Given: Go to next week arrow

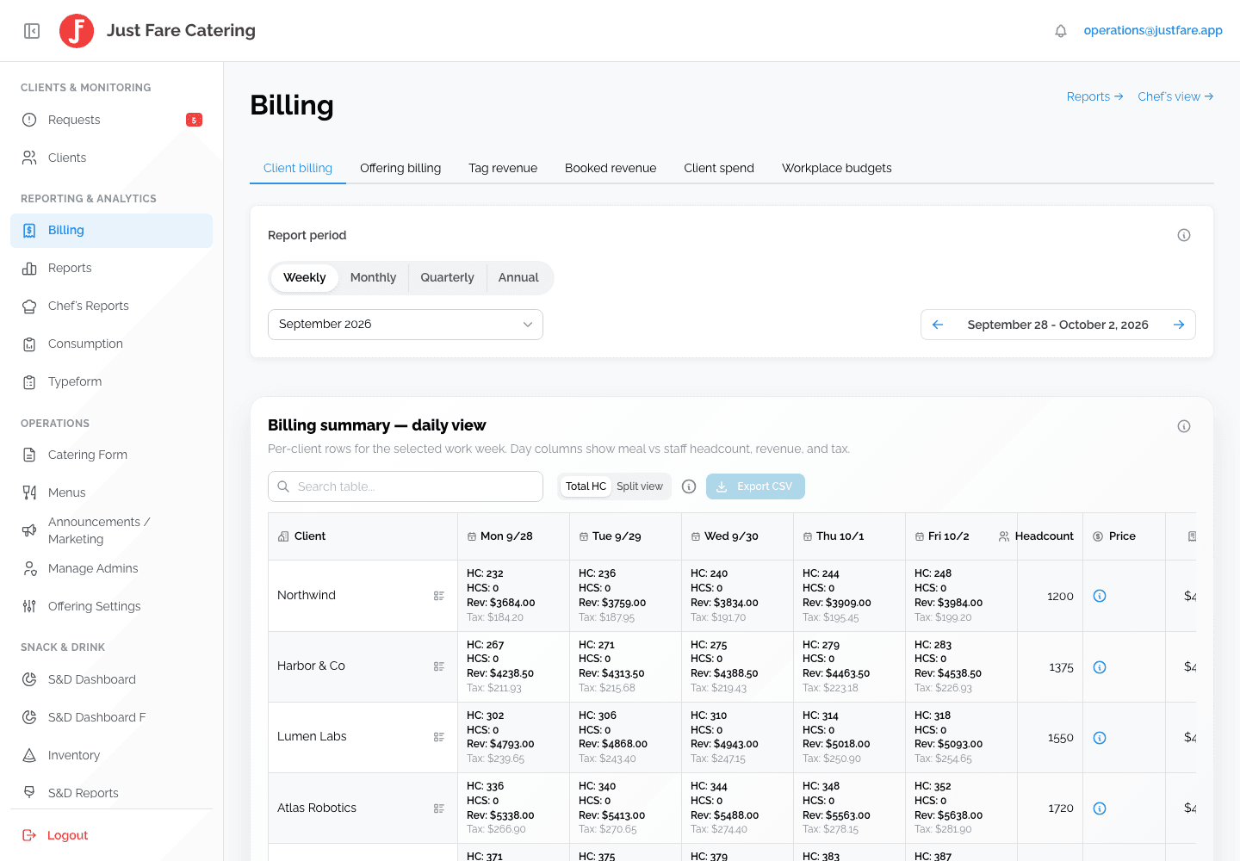Looking at the screenshot, I should (x=1179, y=325).
